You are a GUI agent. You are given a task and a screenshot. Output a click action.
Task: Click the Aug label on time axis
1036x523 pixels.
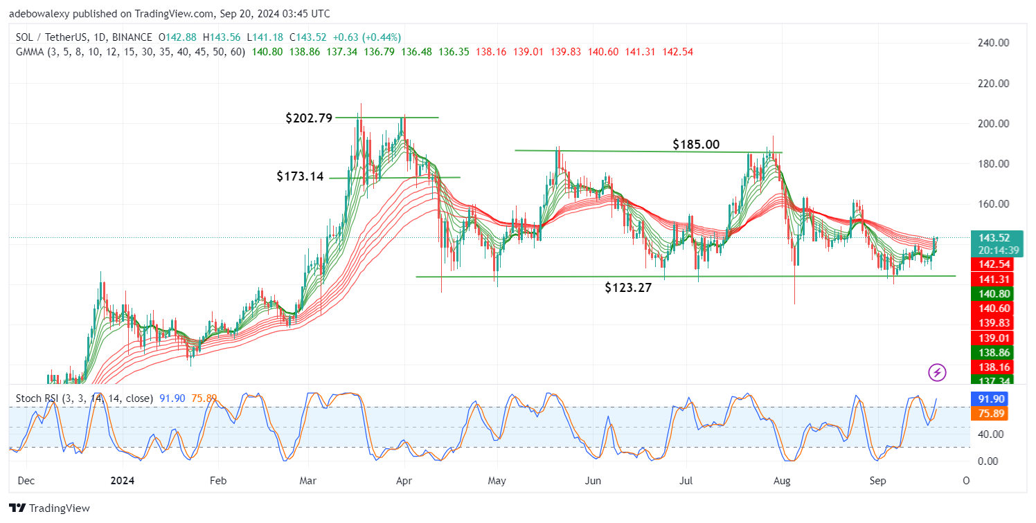coord(783,480)
